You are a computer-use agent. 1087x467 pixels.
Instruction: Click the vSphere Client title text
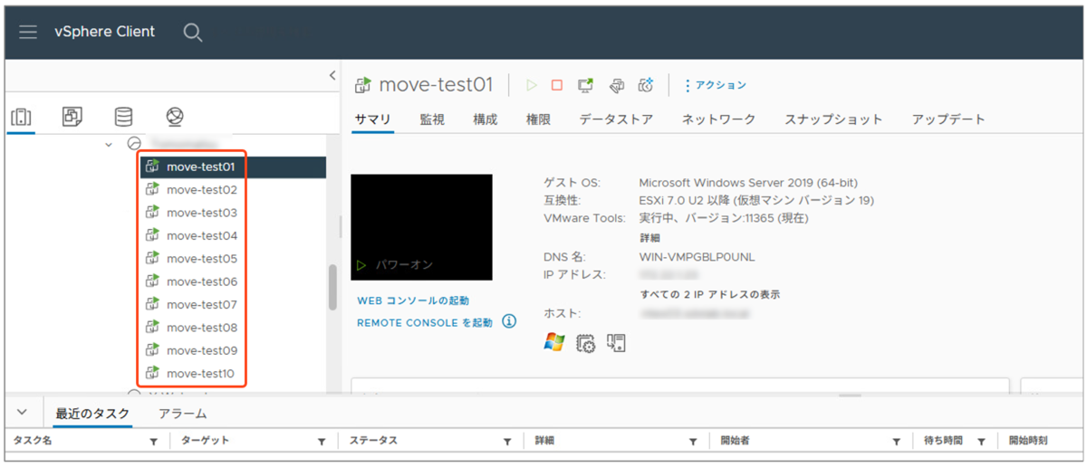click(104, 32)
